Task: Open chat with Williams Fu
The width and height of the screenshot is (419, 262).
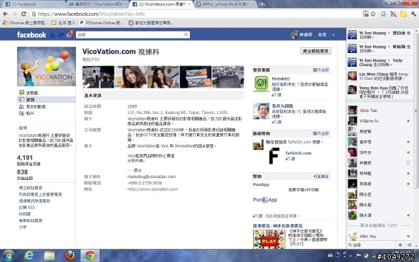Action: click(x=380, y=121)
